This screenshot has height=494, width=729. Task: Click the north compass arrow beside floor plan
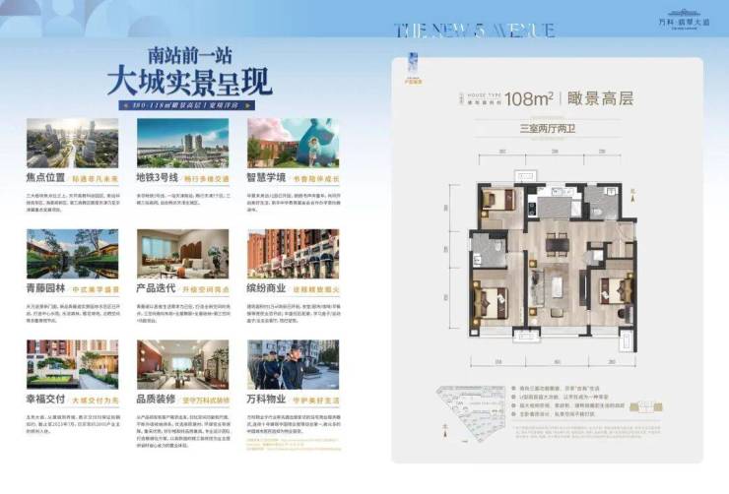click(632, 196)
